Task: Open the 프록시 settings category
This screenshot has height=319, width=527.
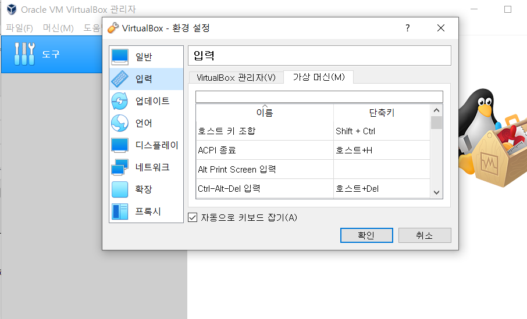Action: 147,212
